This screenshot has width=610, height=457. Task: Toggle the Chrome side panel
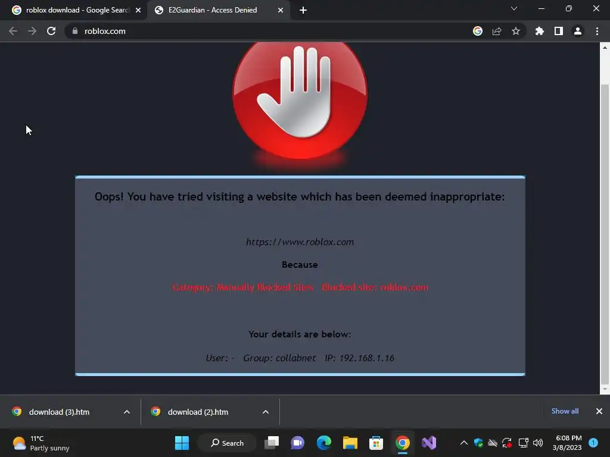[559, 31]
